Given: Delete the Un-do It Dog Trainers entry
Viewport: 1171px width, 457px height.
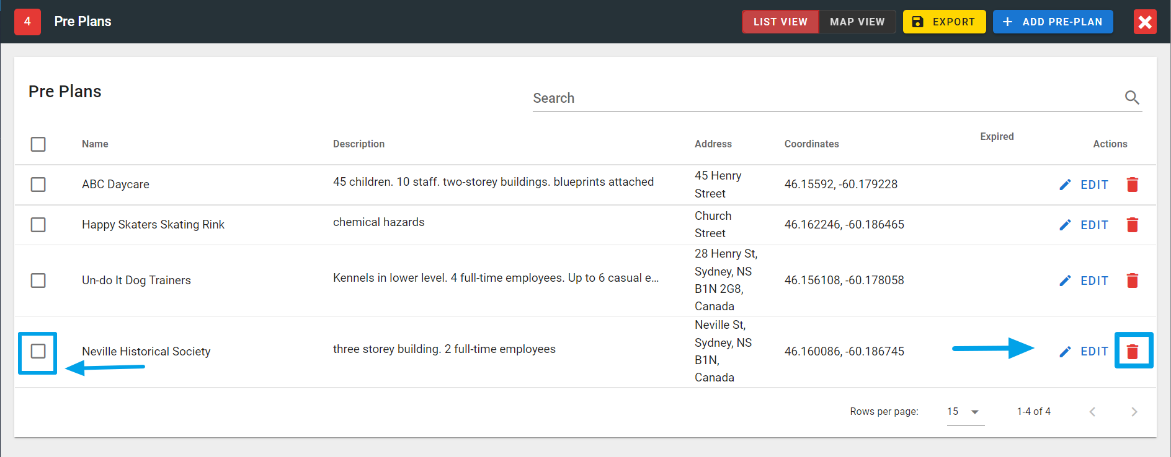Looking at the screenshot, I should (x=1132, y=281).
